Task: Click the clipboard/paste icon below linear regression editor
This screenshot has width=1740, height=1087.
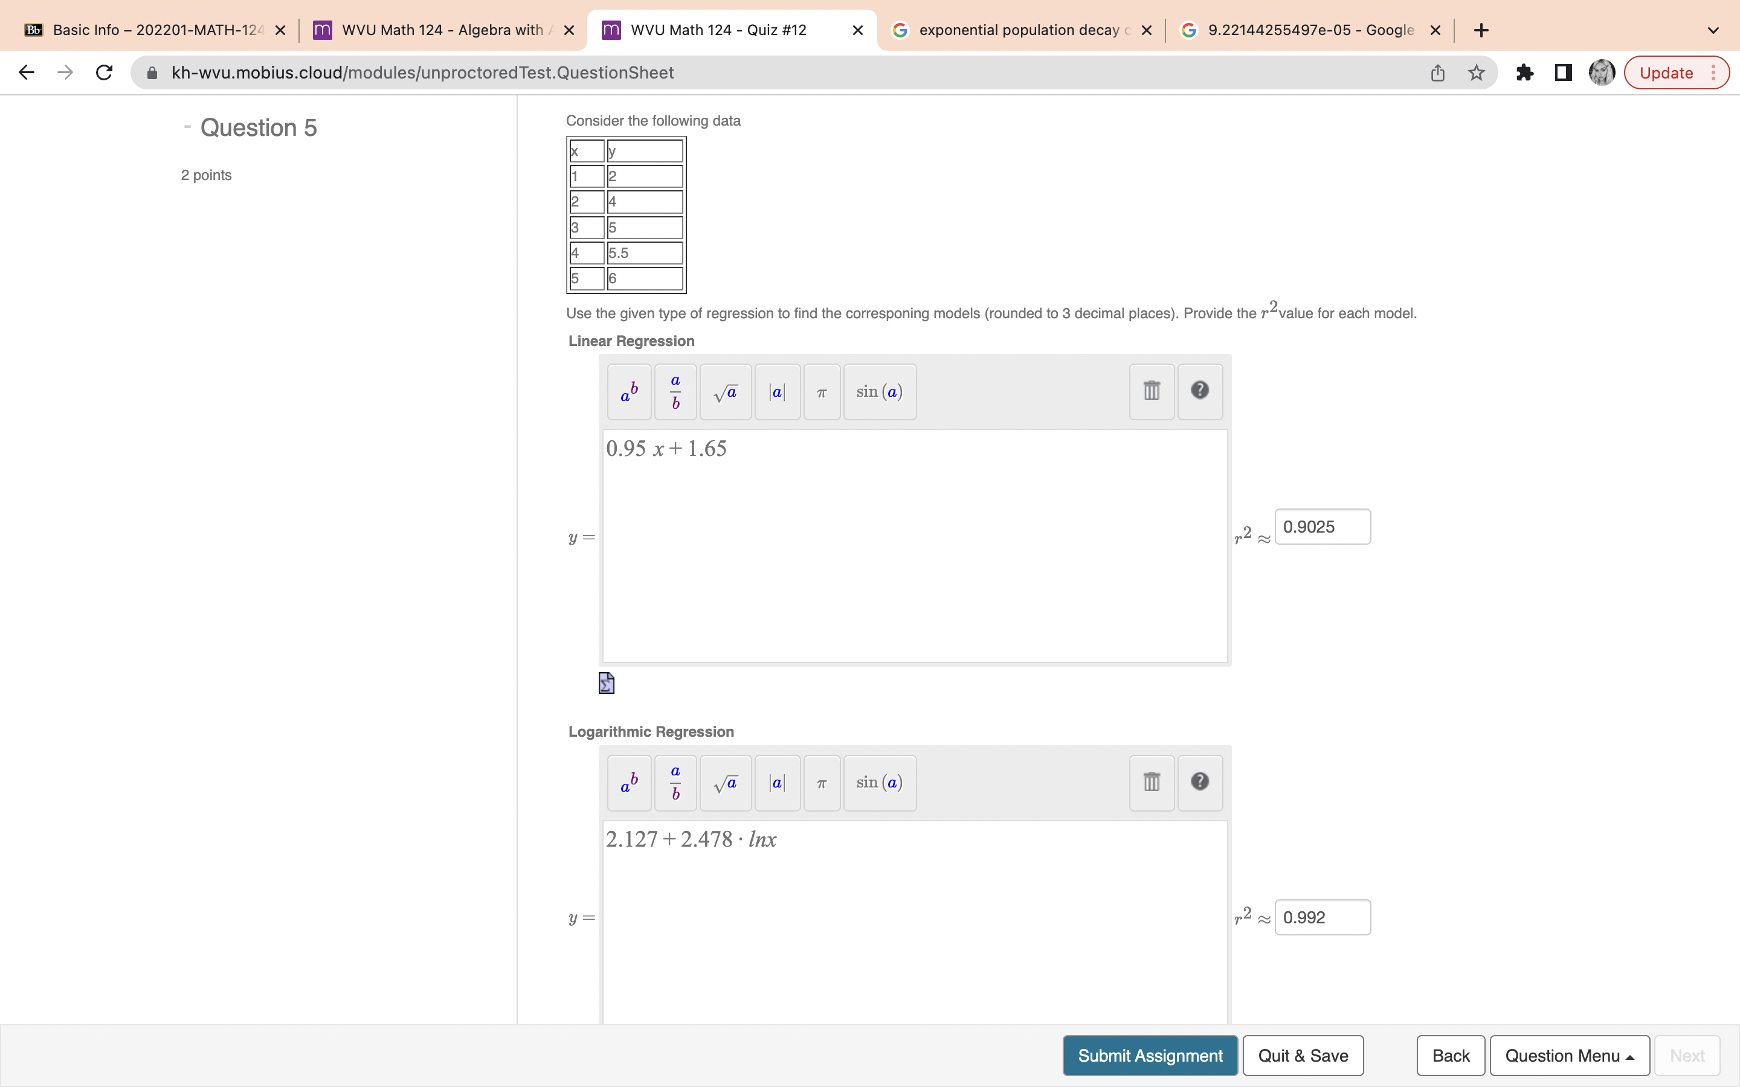Action: click(x=607, y=682)
